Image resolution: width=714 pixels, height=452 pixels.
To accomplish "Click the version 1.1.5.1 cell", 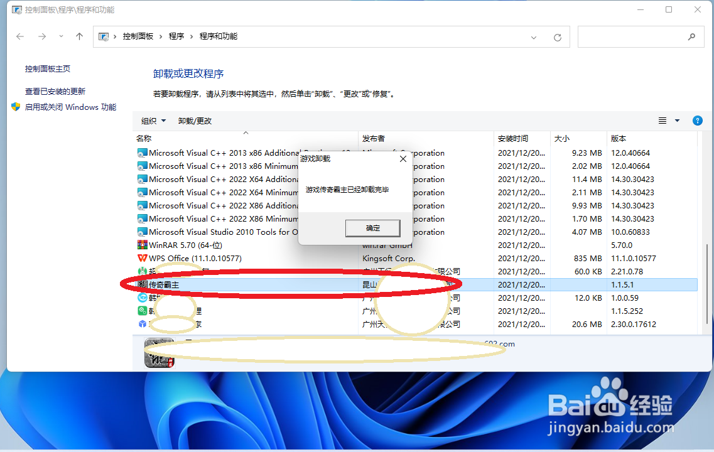I will coord(622,285).
